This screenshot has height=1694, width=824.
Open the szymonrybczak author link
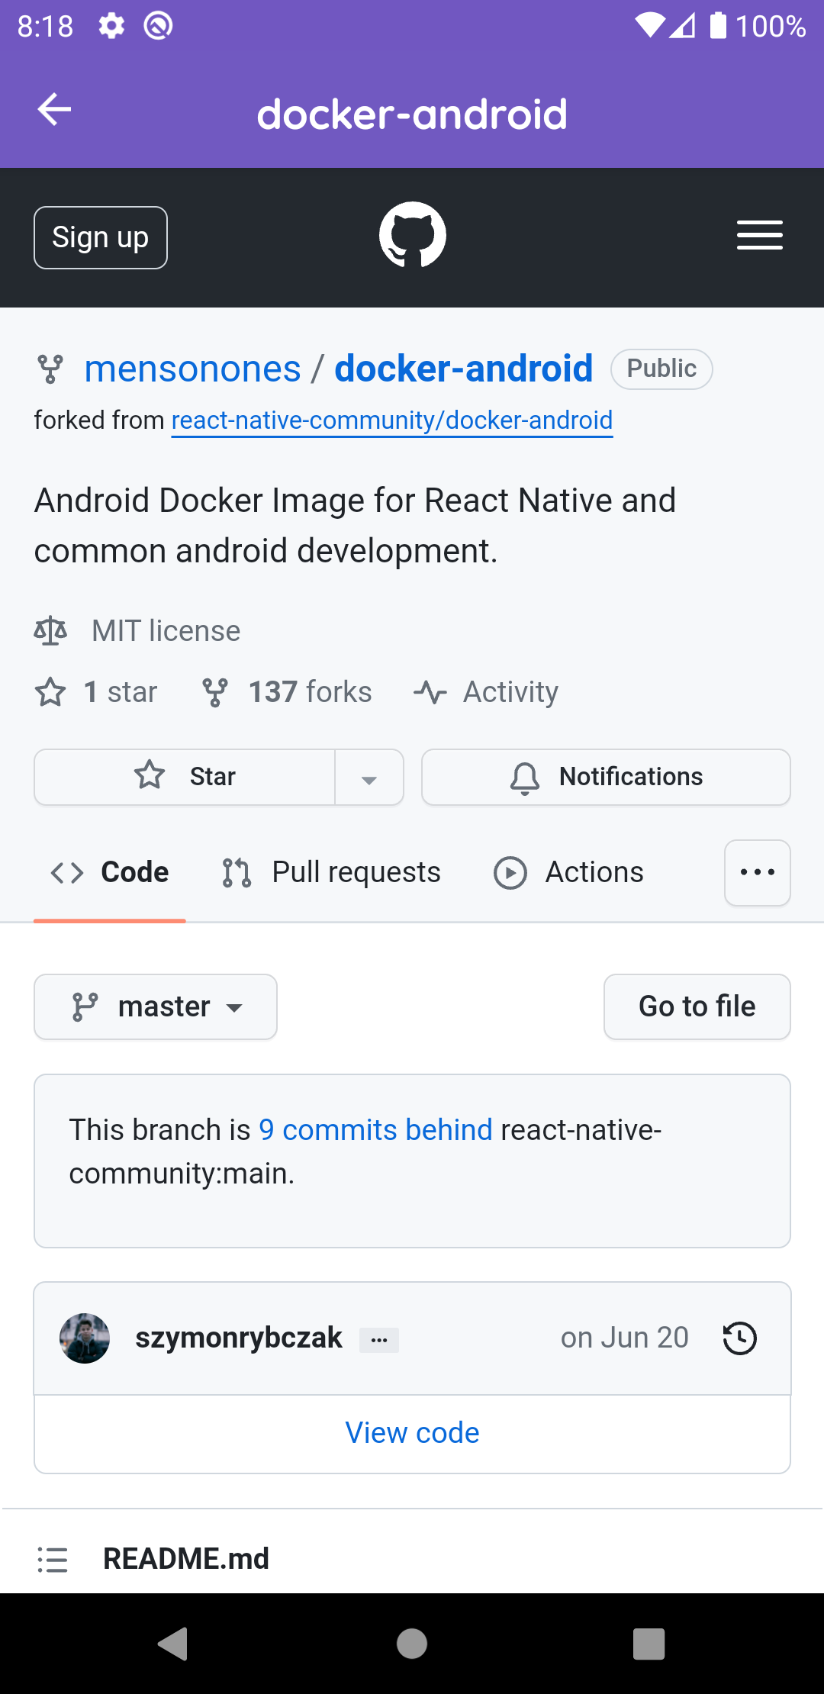point(239,1338)
